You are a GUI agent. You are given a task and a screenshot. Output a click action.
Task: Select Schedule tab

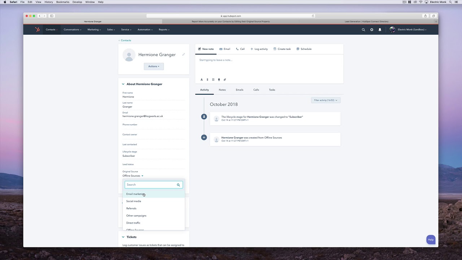tap(304, 49)
